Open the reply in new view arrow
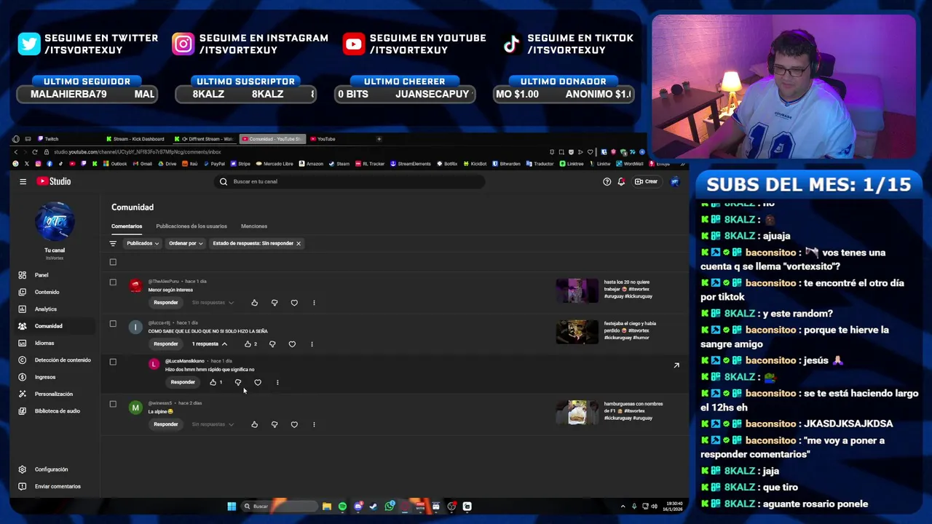Image resolution: width=932 pixels, height=524 pixels. [676, 365]
